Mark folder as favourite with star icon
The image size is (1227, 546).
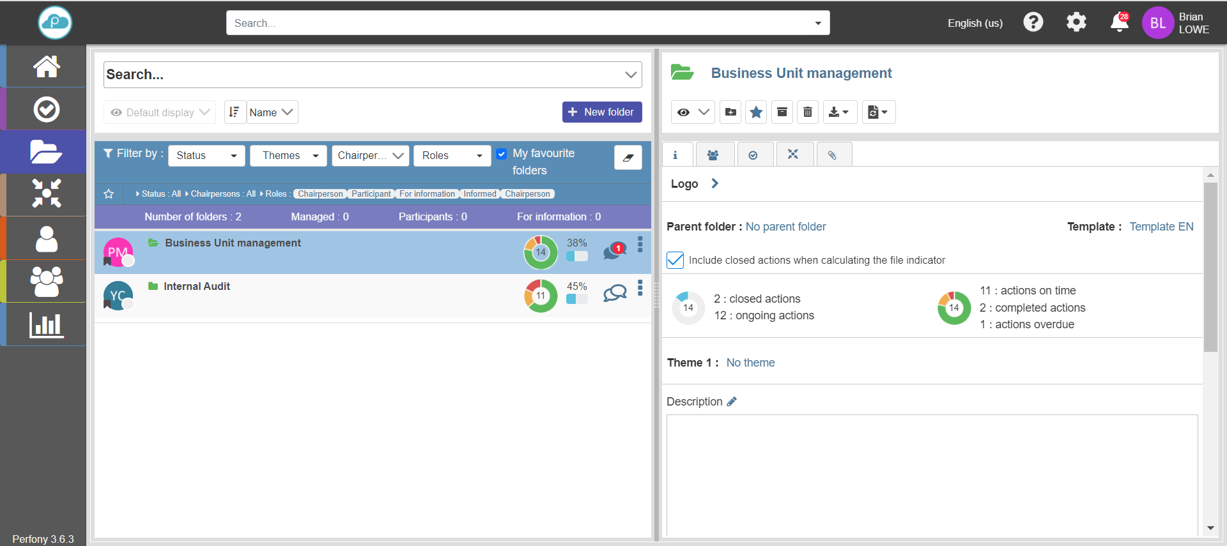(756, 112)
